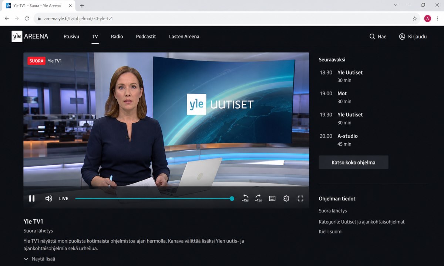The width and height of the screenshot is (444, 266).
Task: Open a new browser tab
Action: pos(82,6)
